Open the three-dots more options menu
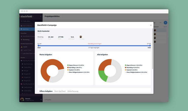 pos(160,23)
